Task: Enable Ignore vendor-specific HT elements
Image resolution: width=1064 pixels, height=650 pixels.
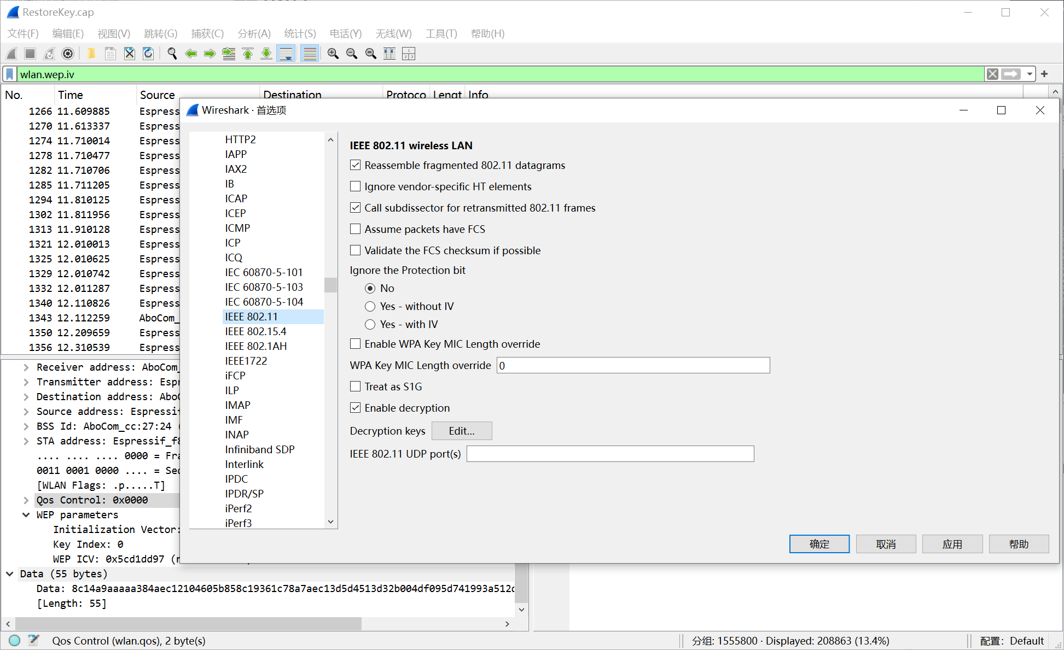Action: (356, 186)
